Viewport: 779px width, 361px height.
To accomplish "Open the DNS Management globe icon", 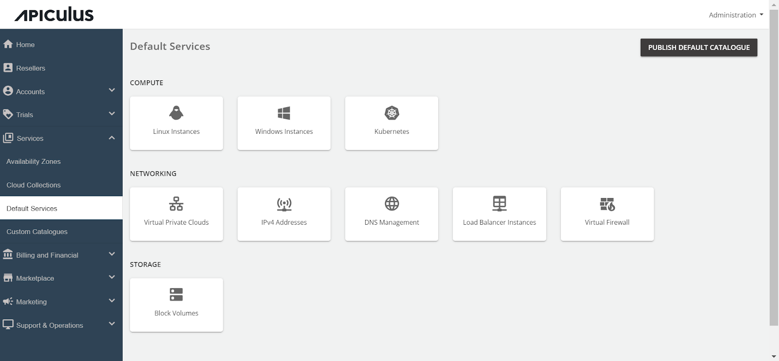I will [391, 204].
